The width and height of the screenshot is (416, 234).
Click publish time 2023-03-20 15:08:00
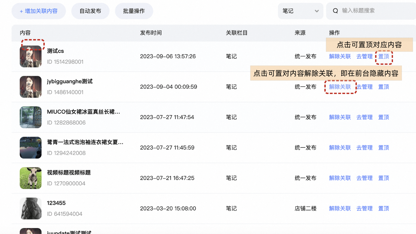click(x=168, y=209)
